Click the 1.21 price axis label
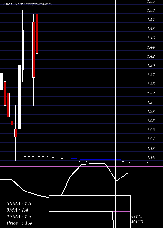163x228 pixels. [x=151, y=139]
